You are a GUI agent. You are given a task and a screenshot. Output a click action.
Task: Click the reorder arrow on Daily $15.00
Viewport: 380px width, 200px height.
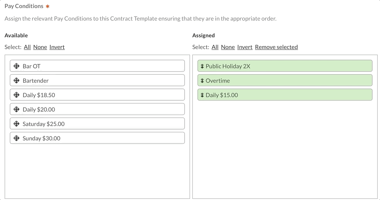coord(202,95)
